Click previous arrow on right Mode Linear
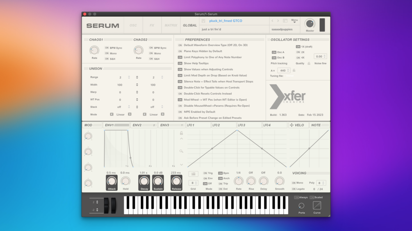Image resolution: width=412 pixels, height=231 pixels. pyautogui.click(x=145, y=114)
